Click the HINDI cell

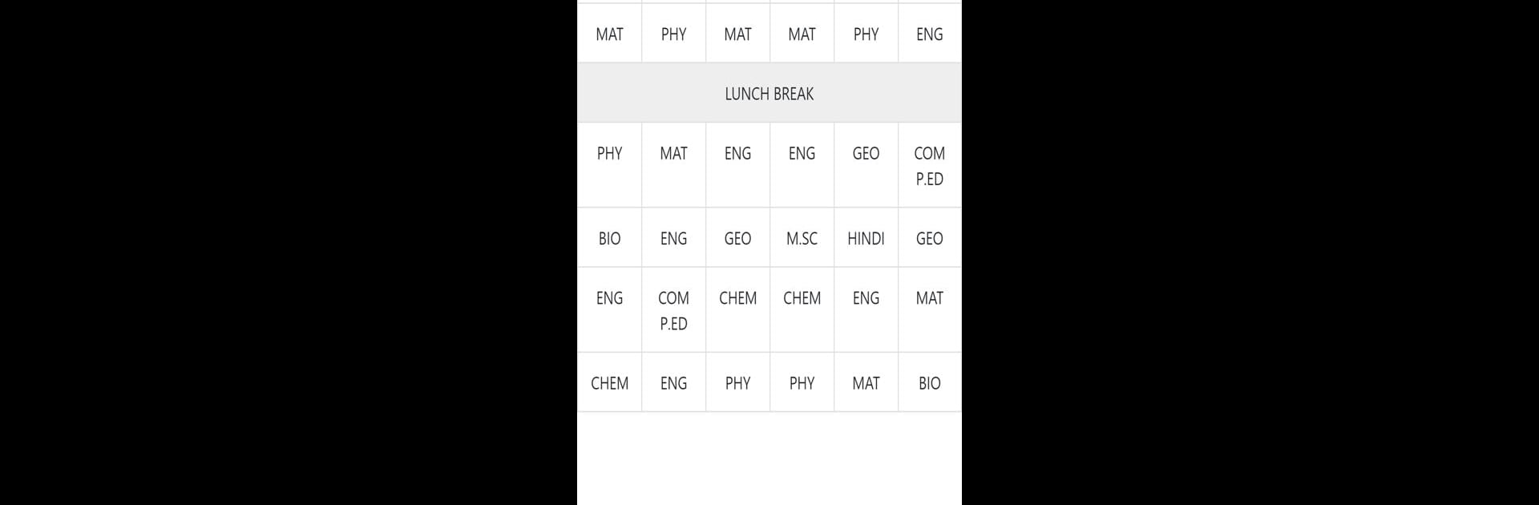(866, 238)
